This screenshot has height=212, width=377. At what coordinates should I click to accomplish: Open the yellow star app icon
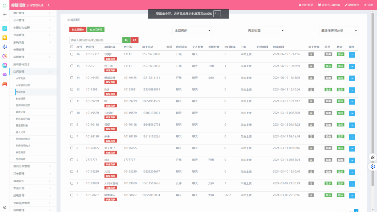click(5, 38)
